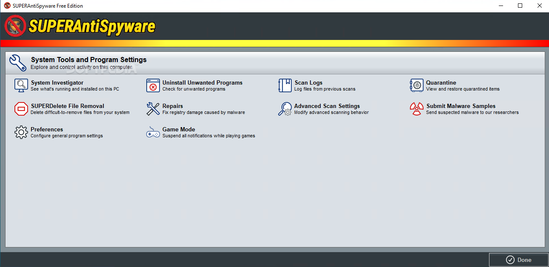
Task: Click 'Suspend all notifications while playing games'
Action: coord(209,136)
